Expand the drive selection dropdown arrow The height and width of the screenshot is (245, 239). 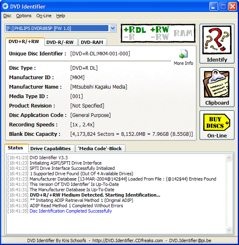pos(113,28)
